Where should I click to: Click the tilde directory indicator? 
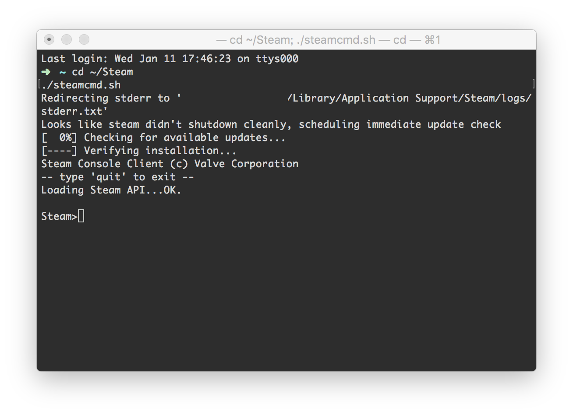click(63, 72)
